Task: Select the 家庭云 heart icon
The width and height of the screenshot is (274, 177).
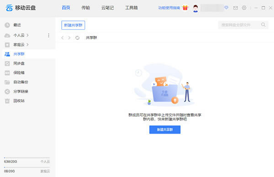Action: click(7, 45)
